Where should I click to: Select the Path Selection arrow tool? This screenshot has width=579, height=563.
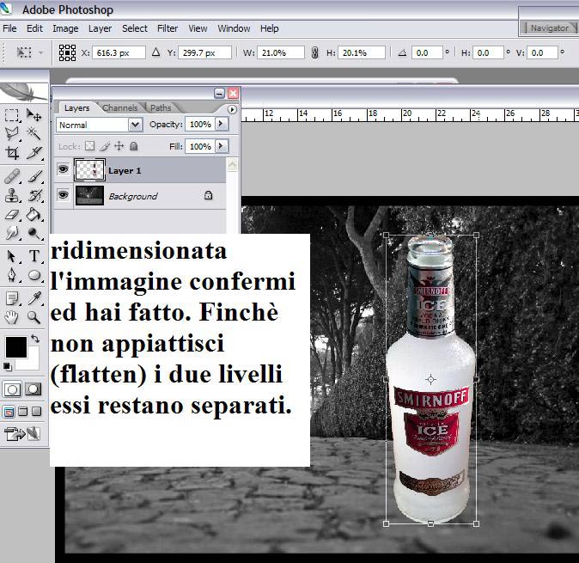point(11,255)
